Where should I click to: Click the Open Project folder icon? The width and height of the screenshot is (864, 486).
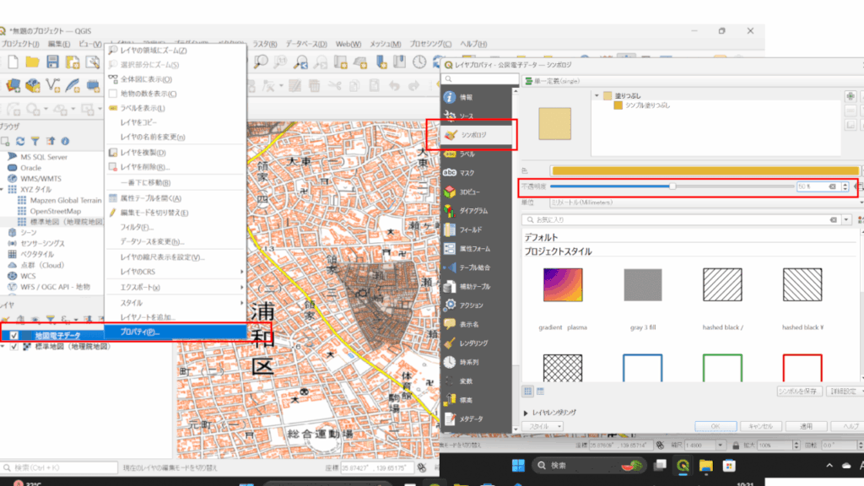click(x=33, y=62)
